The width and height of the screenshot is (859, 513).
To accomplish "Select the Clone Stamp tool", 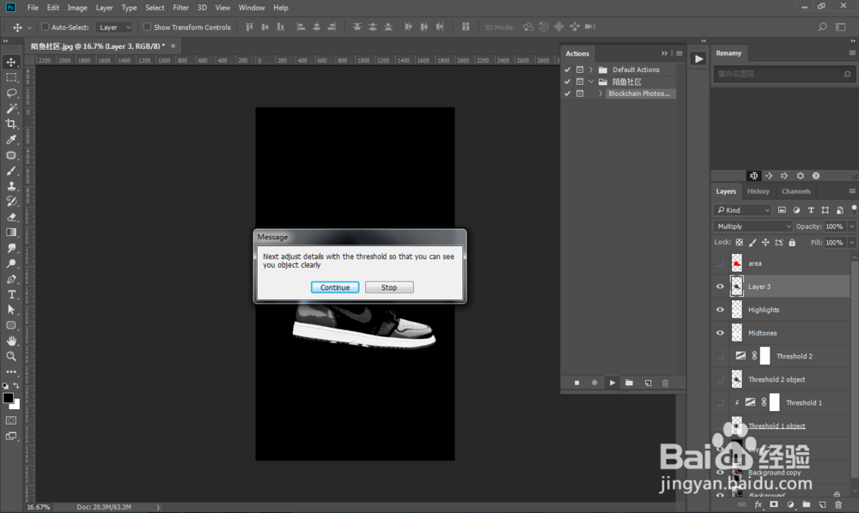I will click(x=11, y=186).
